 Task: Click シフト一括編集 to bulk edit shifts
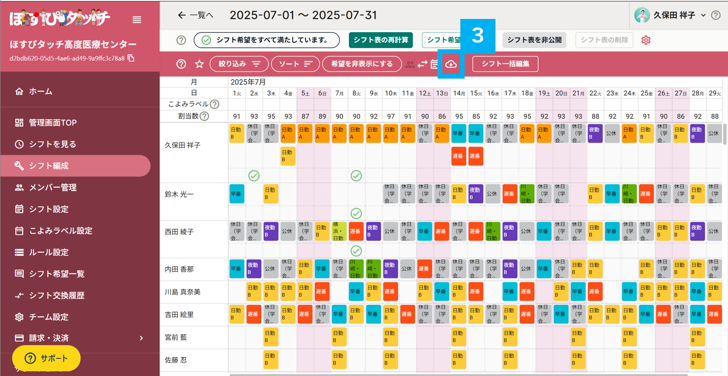pos(505,64)
